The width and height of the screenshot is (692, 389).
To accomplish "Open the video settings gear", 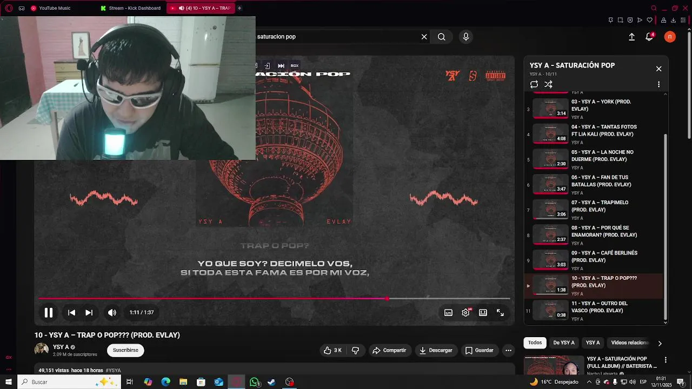I will coord(465,313).
